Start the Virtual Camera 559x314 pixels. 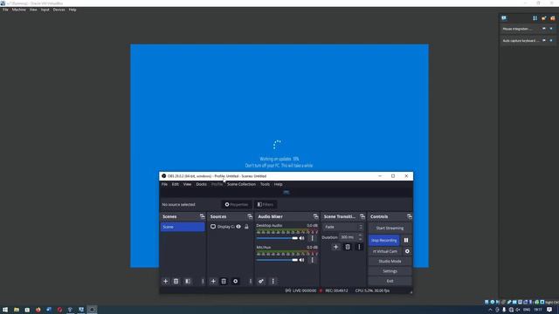coord(384,251)
